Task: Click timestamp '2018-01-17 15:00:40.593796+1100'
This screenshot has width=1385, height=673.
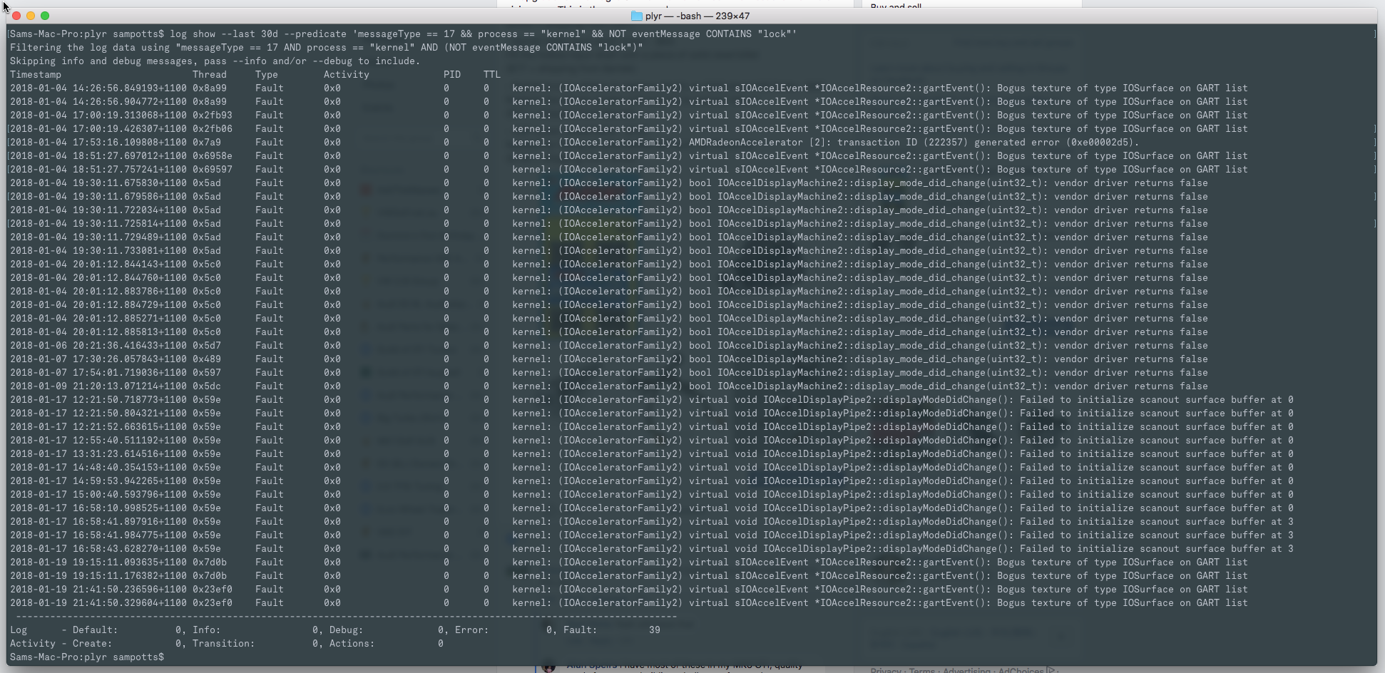Action: pos(98,495)
